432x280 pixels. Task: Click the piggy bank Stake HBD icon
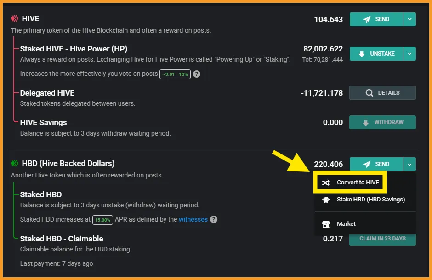[326, 200]
